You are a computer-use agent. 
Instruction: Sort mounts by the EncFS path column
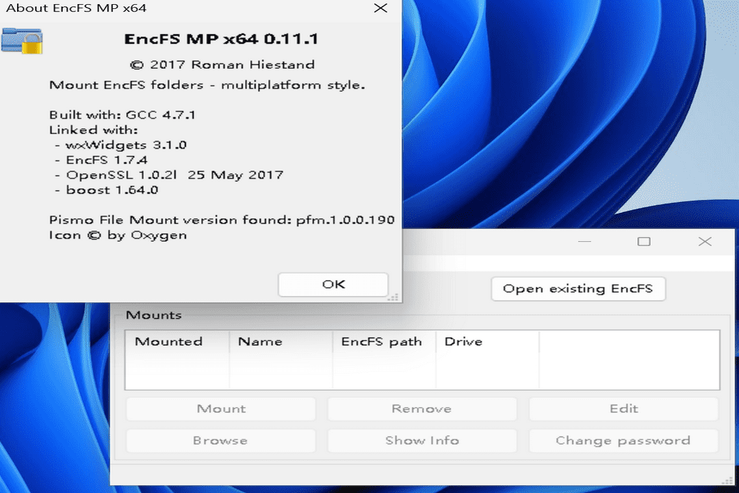(x=383, y=341)
